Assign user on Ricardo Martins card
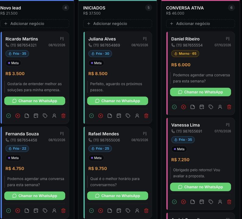 [54, 116]
